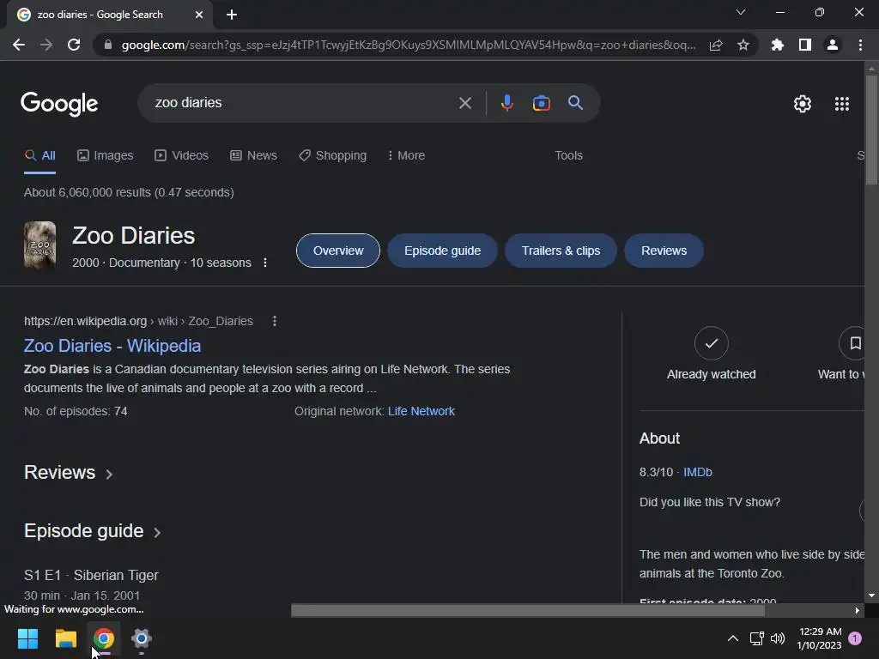The height and width of the screenshot is (659, 879).
Task: Open Settings app from taskbar
Action: [142, 638]
